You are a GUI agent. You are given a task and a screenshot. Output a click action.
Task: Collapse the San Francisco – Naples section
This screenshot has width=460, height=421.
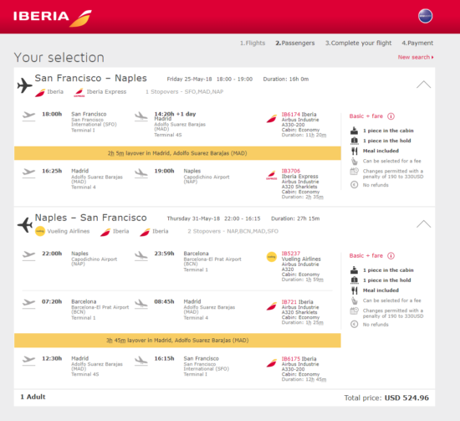tap(423, 85)
